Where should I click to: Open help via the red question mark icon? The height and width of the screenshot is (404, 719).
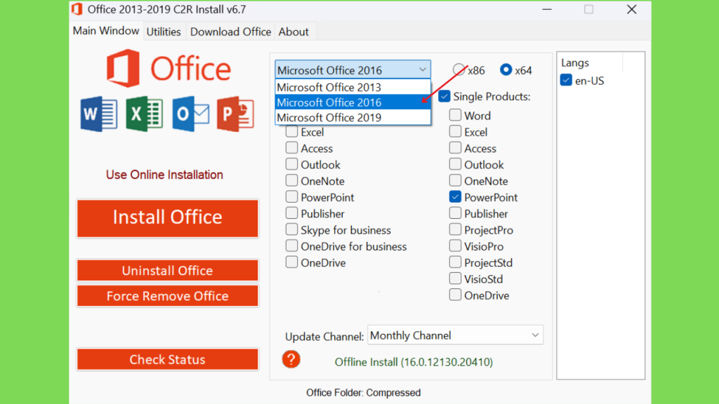click(291, 360)
